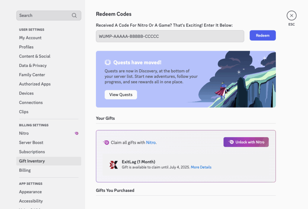Image resolution: width=308 pixels, height=209 pixels.
Task: Click the Your Gifts section heading
Action: pos(105,118)
